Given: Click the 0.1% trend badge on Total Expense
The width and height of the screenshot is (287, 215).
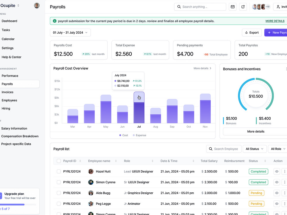Looking at the screenshot, I should pos(148,54).
